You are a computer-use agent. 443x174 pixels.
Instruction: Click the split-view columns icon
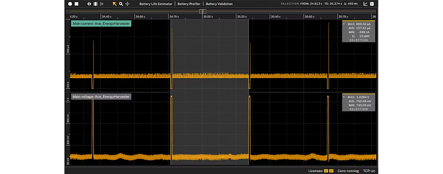coord(96,4)
